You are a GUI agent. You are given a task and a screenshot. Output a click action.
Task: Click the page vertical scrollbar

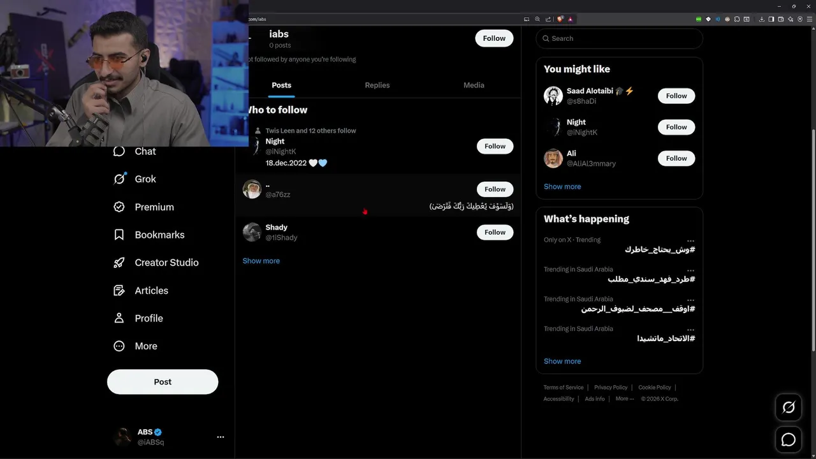813,239
